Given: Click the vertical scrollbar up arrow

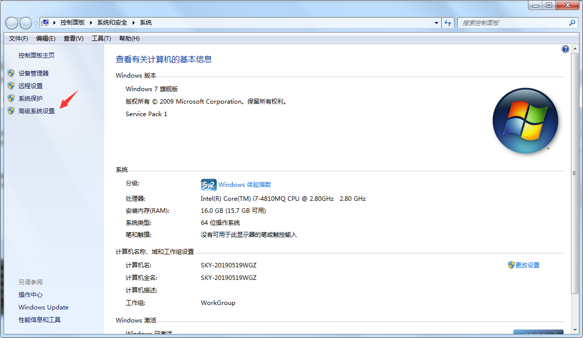Looking at the screenshot, I should tap(575, 49).
